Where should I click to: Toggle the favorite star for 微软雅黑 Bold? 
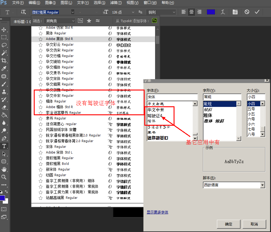41,164
